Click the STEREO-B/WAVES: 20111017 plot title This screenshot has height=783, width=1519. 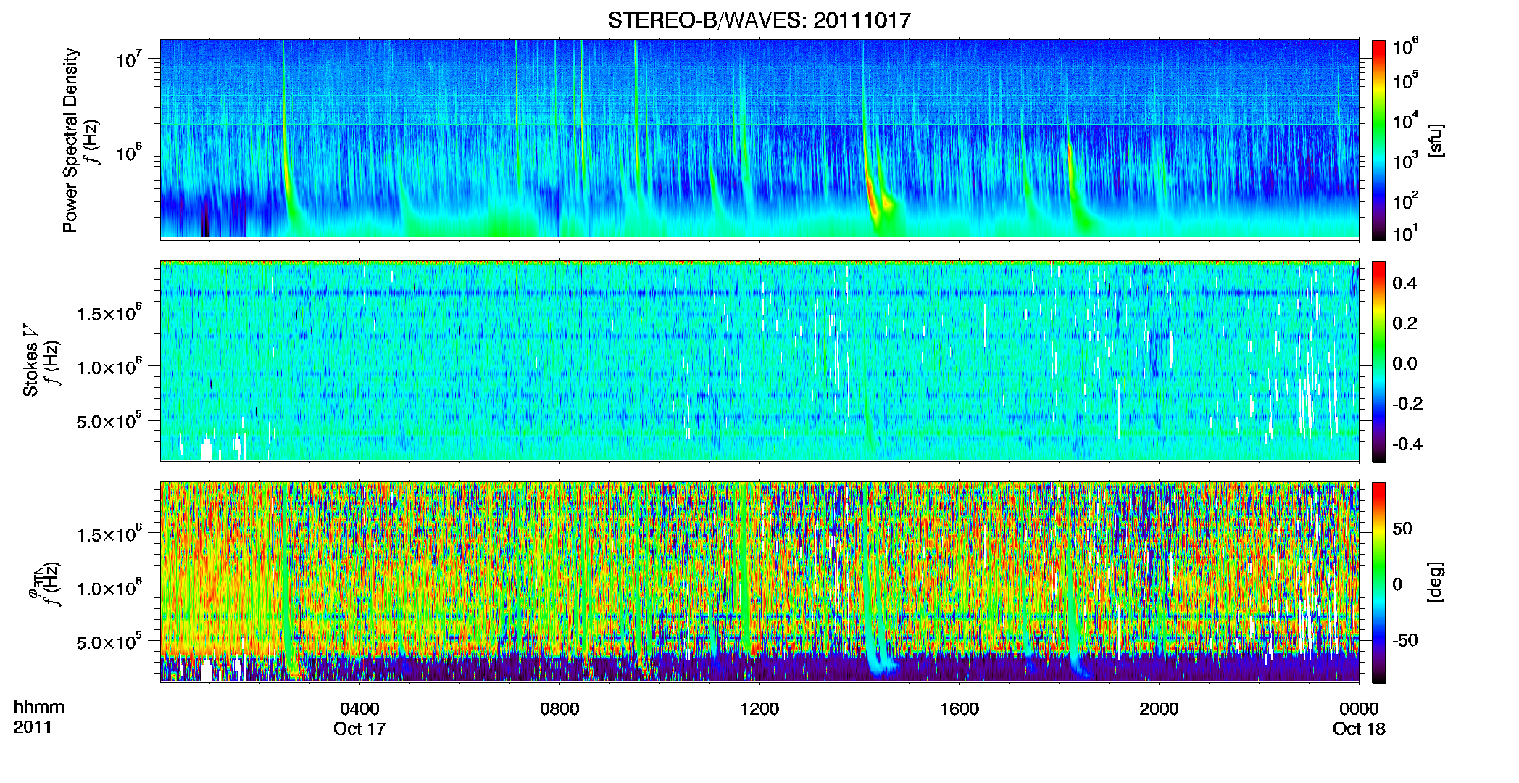pyautogui.click(x=759, y=20)
